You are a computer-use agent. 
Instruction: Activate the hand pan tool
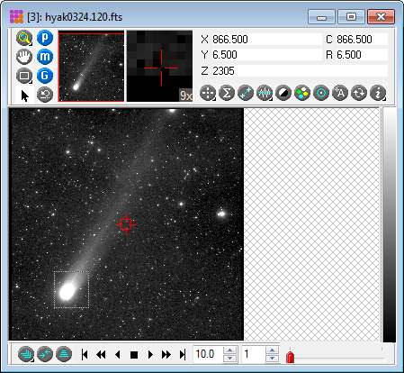24,57
